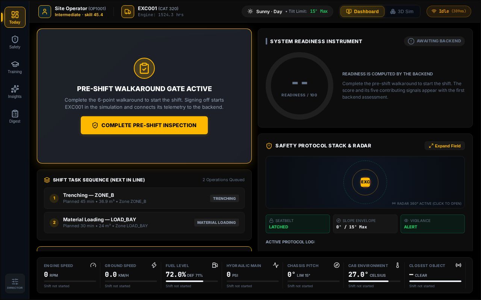Click the Cab Environment thermometer icon
The height and width of the screenshot is (300, 481).
click(398, 265)
